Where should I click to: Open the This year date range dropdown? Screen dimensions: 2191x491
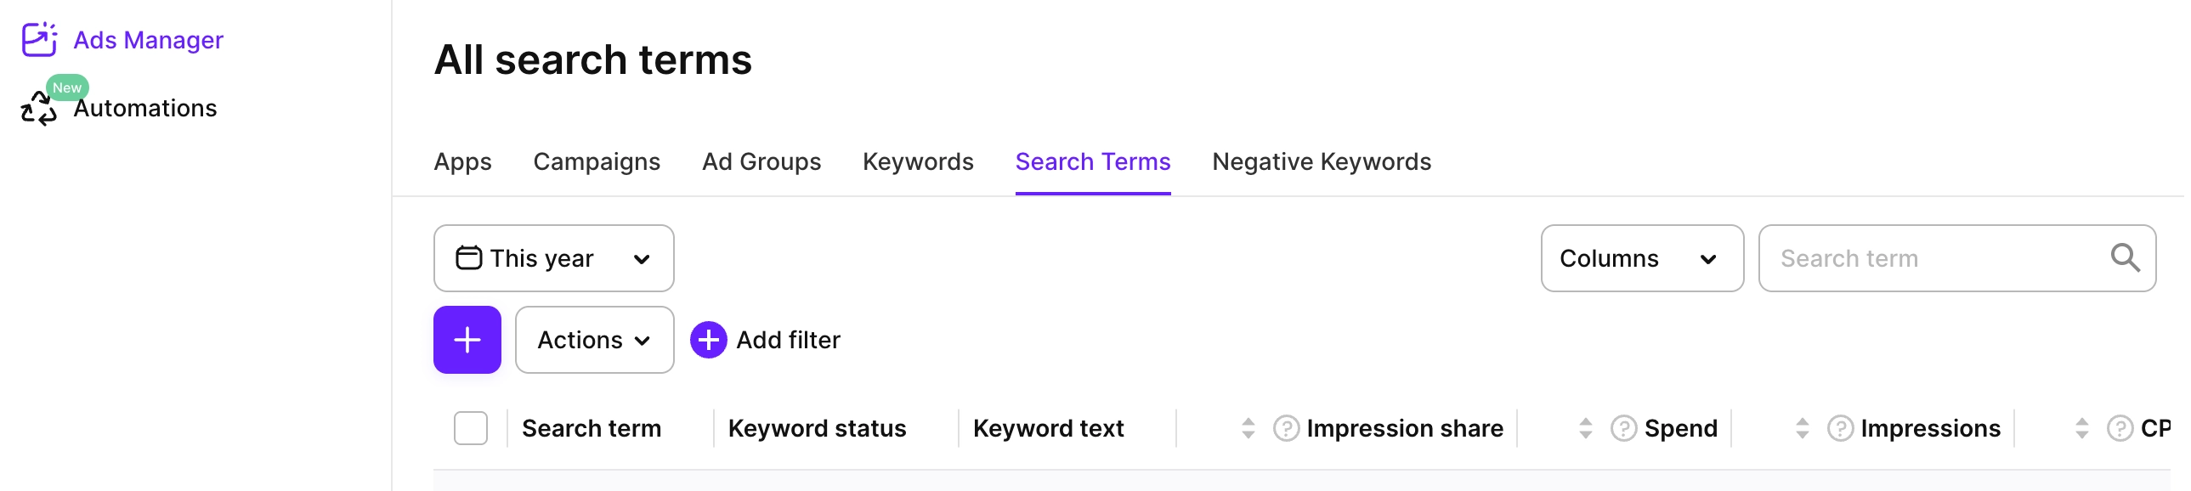553,257
